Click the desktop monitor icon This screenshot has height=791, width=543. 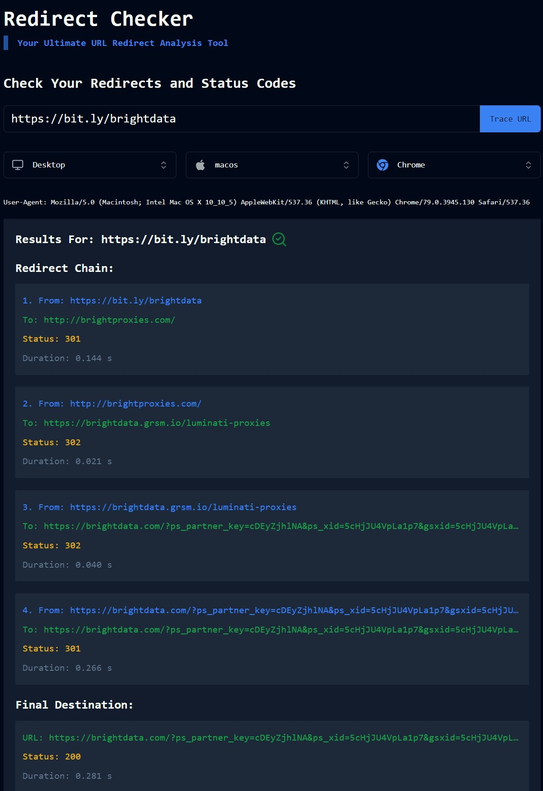point(18,165)
